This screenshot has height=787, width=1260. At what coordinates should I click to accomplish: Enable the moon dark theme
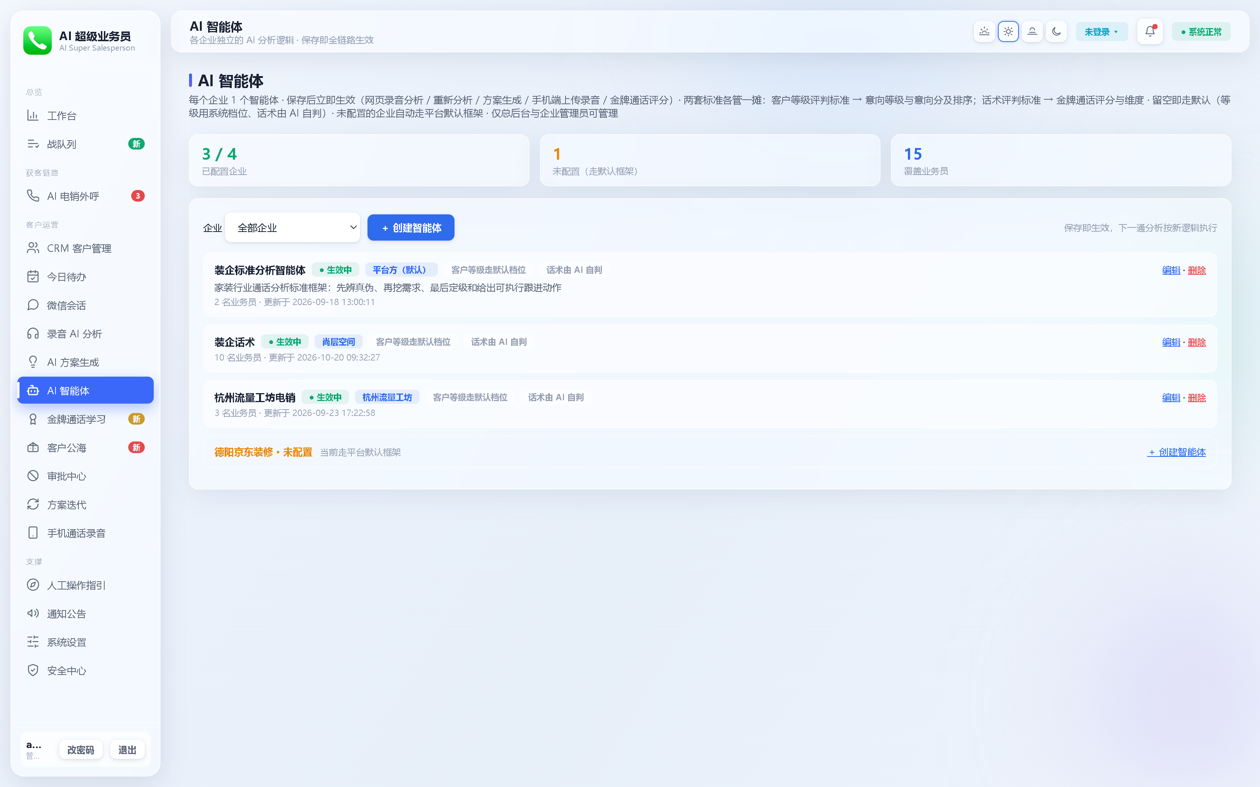[x=1056, y=32]
